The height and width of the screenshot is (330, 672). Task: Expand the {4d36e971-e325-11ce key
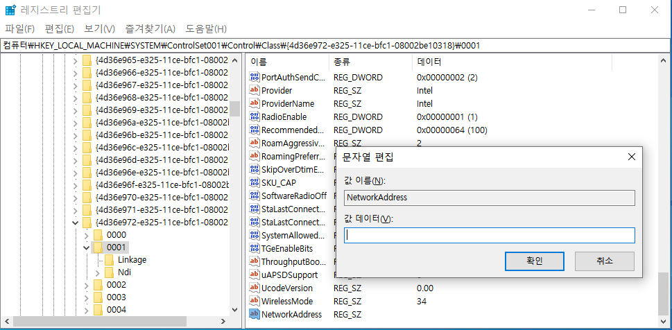pyautogui.click(x=76, y=210)
